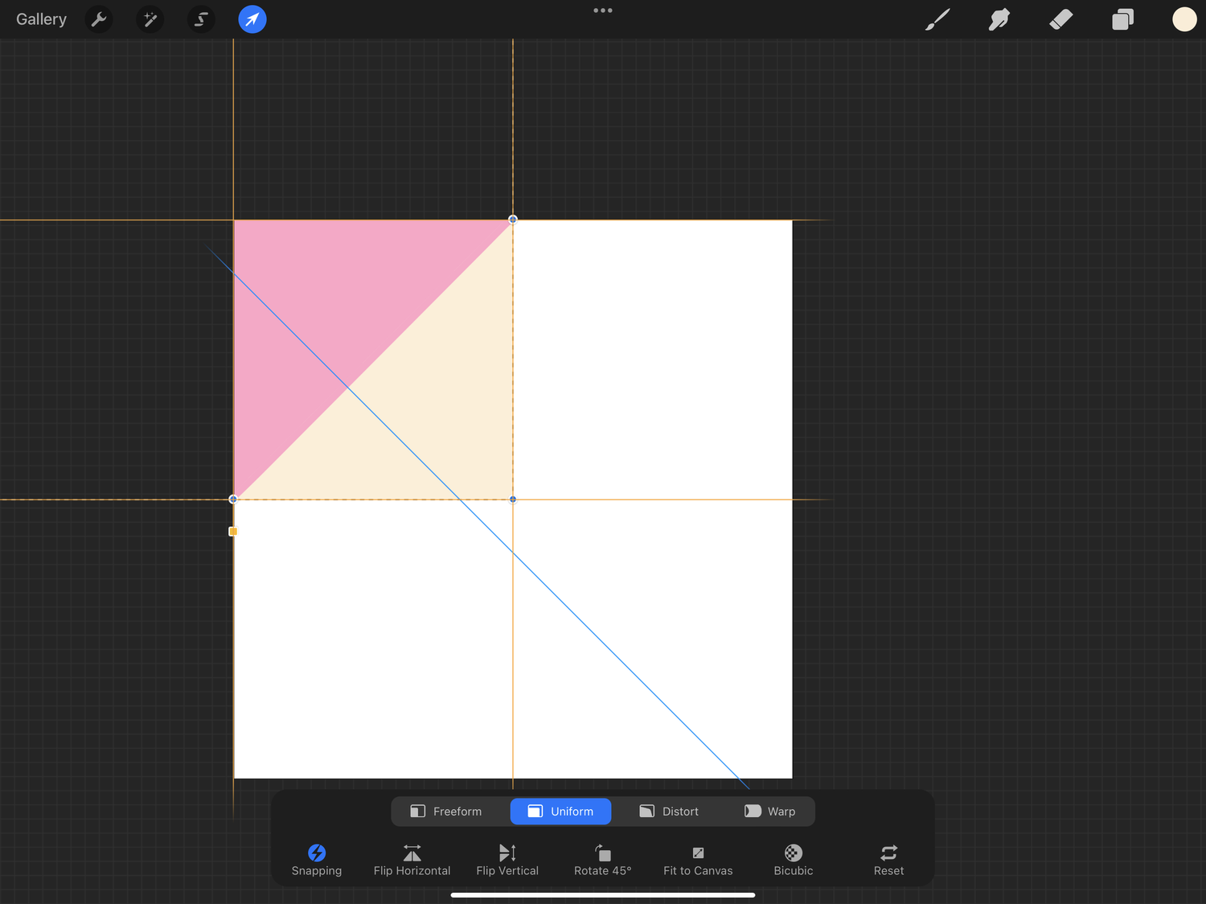The image size is (1206, 904).
Task: Enable Uniform transform mode
Action: [560, 811]
